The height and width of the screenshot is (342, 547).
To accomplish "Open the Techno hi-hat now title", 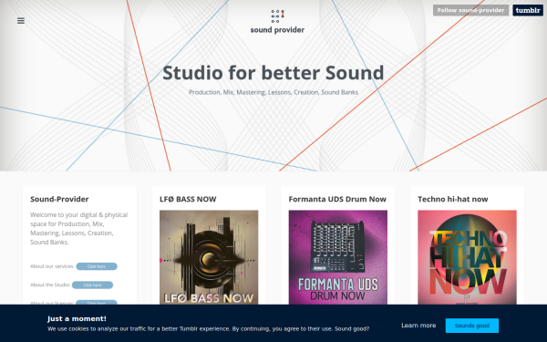I will click(453, 199).
